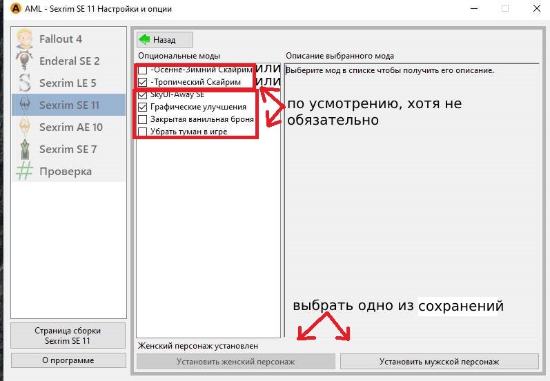This screenshot has height=381, width=550.
Task: Click Установить мужской персонаж button
Action: pos(439,362)
